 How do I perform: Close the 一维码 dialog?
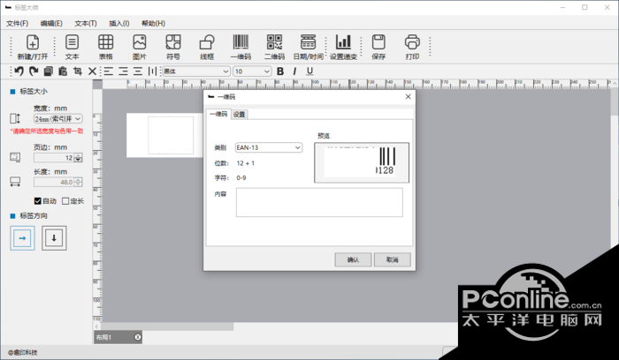[409, 96]
